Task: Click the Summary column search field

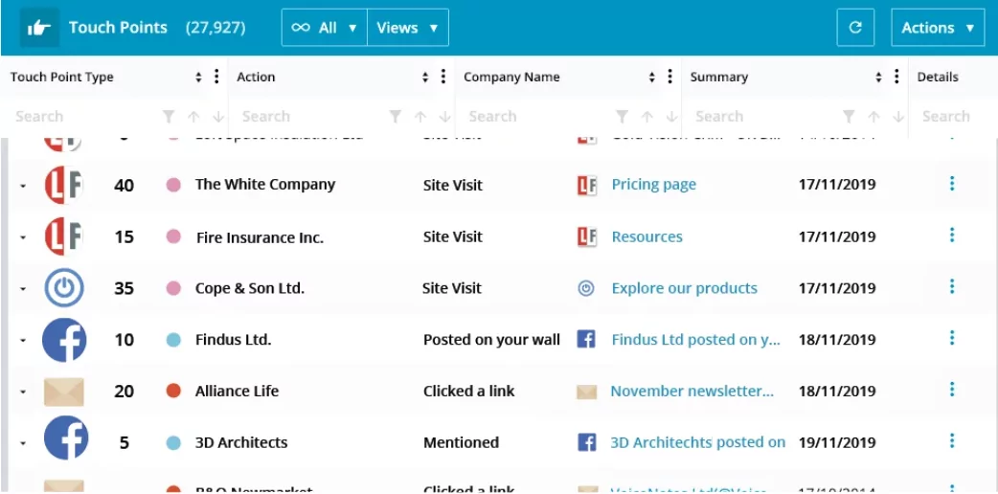Action: point(763,117)
